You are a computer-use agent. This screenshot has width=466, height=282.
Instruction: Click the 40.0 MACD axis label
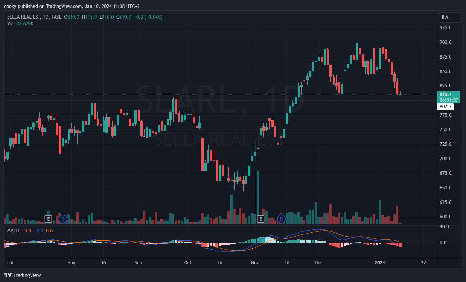[x=445, y=227]
